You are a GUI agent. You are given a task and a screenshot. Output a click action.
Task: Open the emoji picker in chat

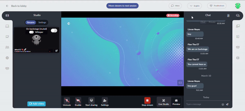point(223,104)
